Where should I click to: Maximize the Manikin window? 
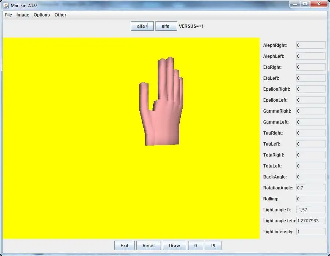coord(305,4)
